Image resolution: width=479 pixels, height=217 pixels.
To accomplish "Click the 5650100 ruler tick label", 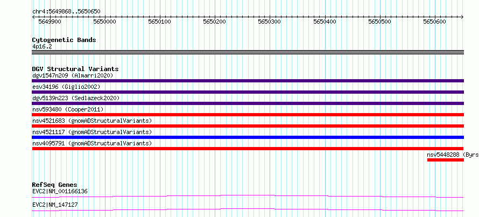I will pyautogui.click(x=160, y=22).
